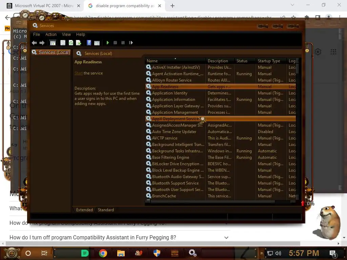Select the Base Filtering Engine service
This screenshot has width=347, height=260.
(x=220, y=157)
